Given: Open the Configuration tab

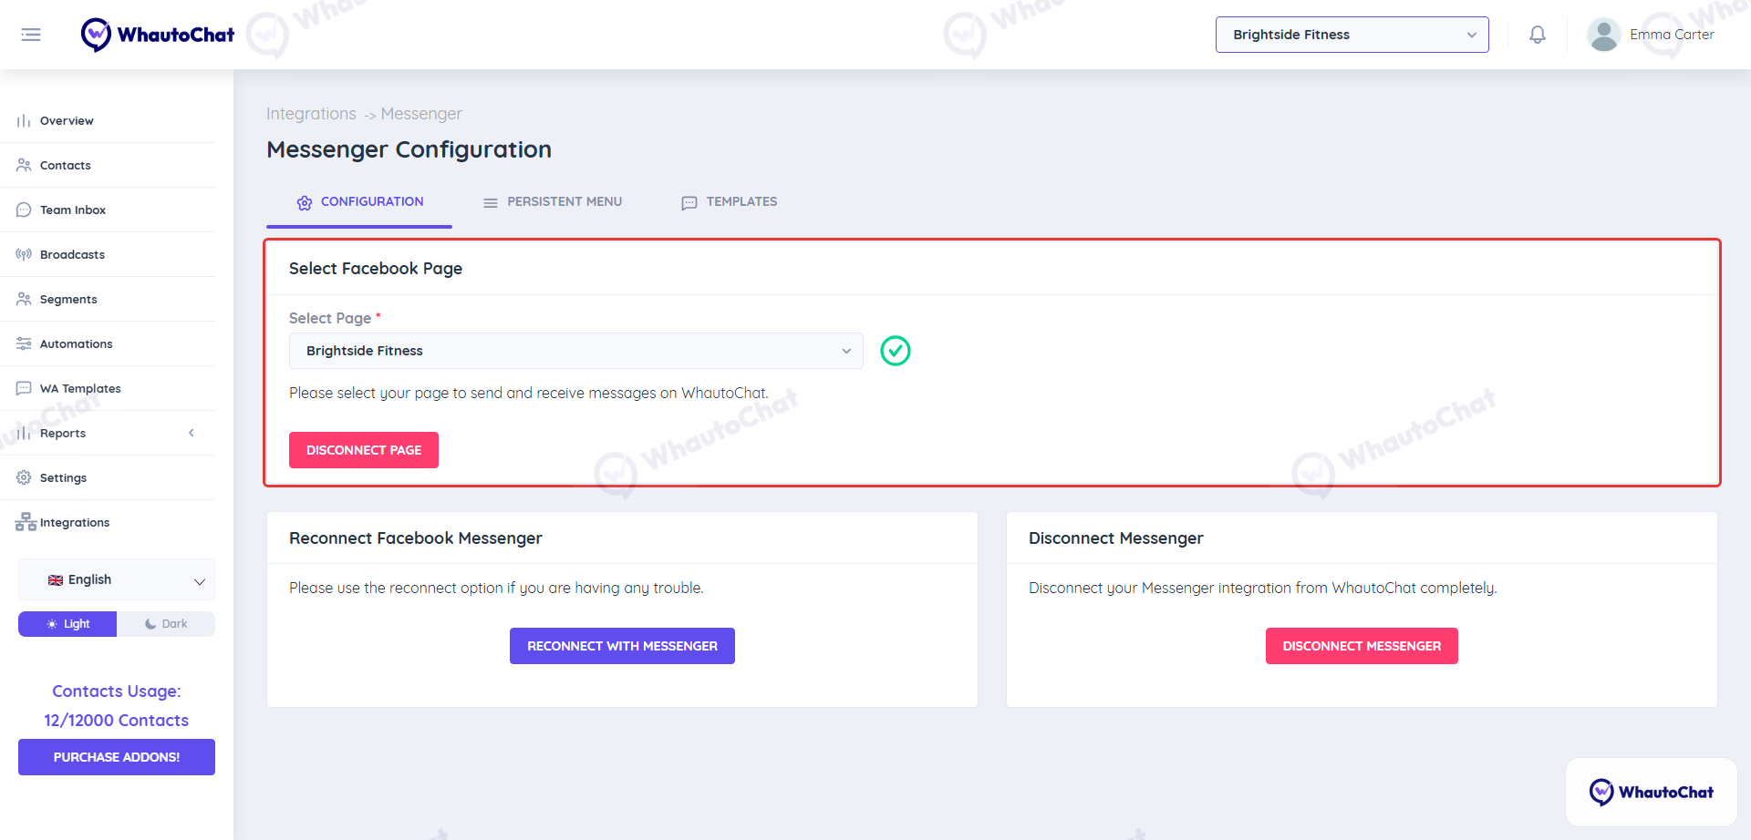Looking at the screenshot, I should click(x=359, y=202).
